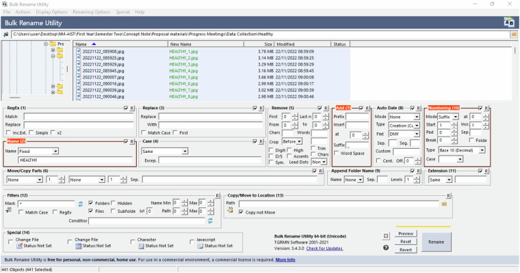Enable the Word Space checkbox

336,153
